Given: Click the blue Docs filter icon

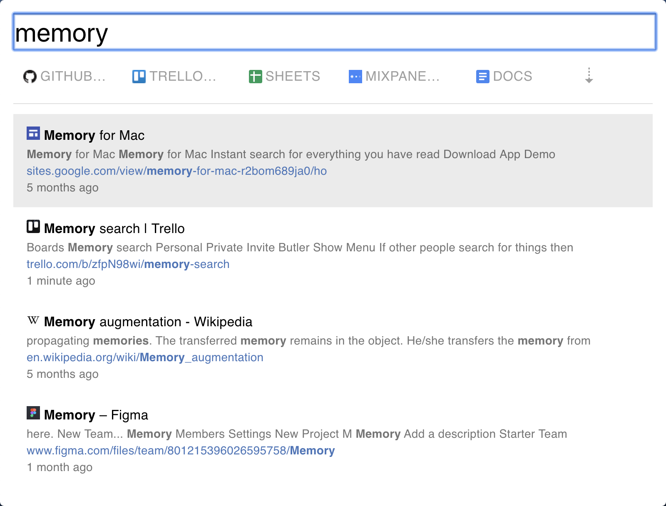Looking at the screenshot, I should (482, 77).
